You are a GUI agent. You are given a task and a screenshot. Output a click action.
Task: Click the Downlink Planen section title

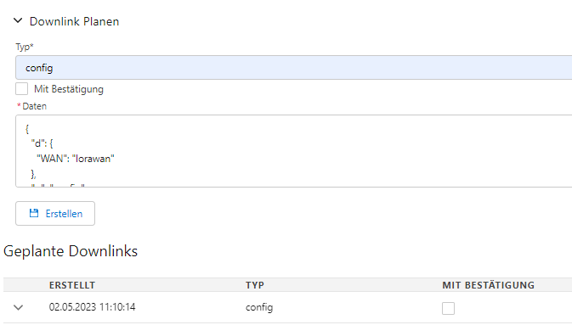click(74, 21)
